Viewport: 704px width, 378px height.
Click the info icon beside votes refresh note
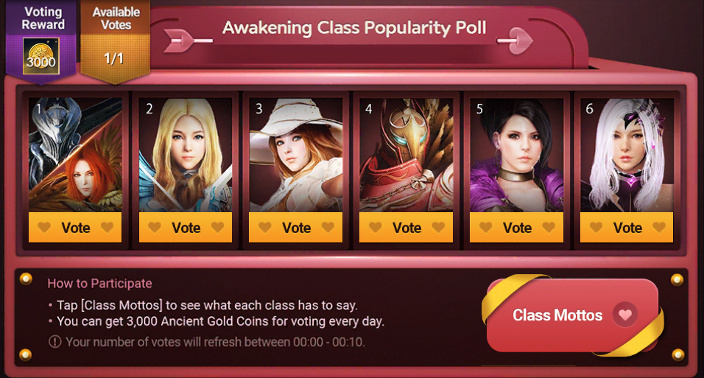click(54, 342)
